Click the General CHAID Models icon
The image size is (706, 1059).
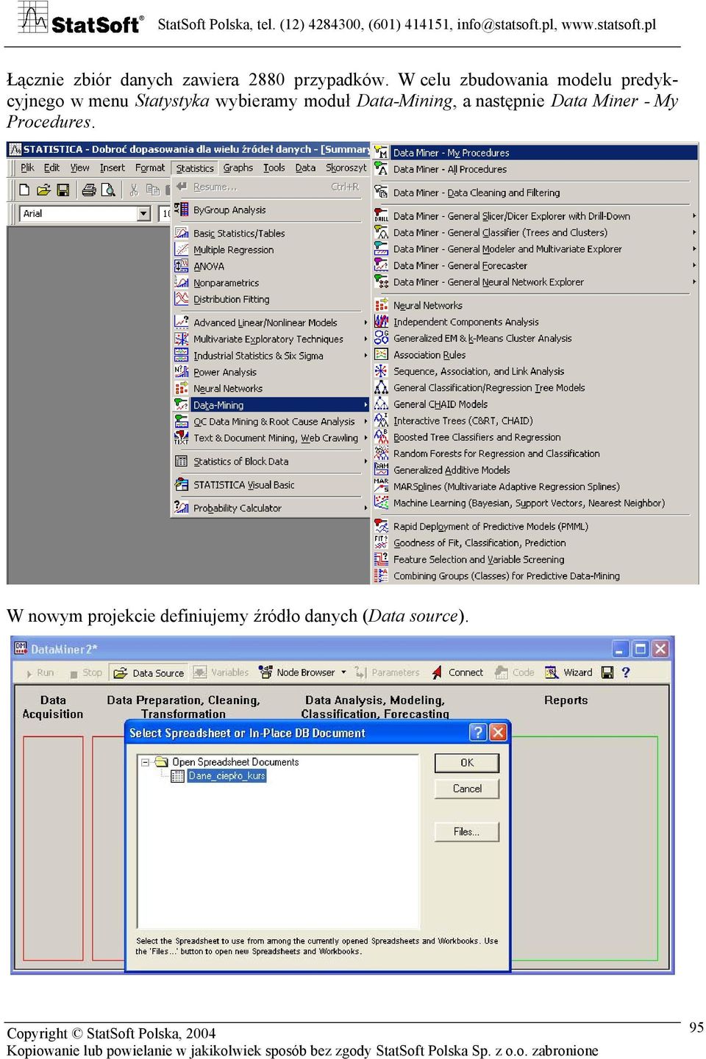381,404
